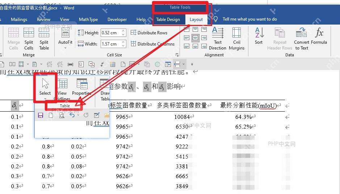
Task: Click New blank document icon in popup
Action: coord(51,115)
